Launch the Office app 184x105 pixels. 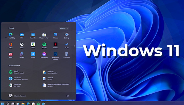point(11,45)
